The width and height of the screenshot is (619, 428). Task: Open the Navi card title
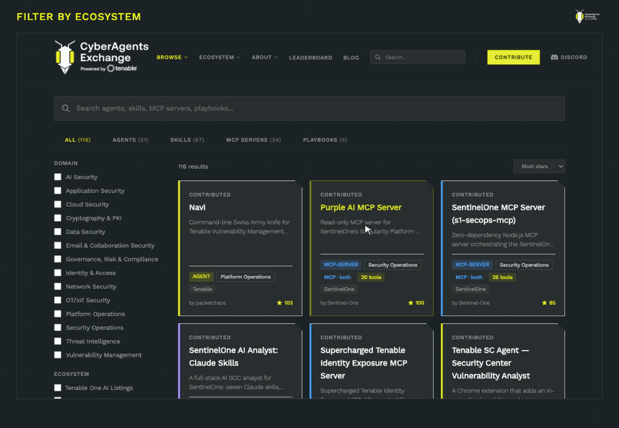pyautogui.click(x=197, y=208)
